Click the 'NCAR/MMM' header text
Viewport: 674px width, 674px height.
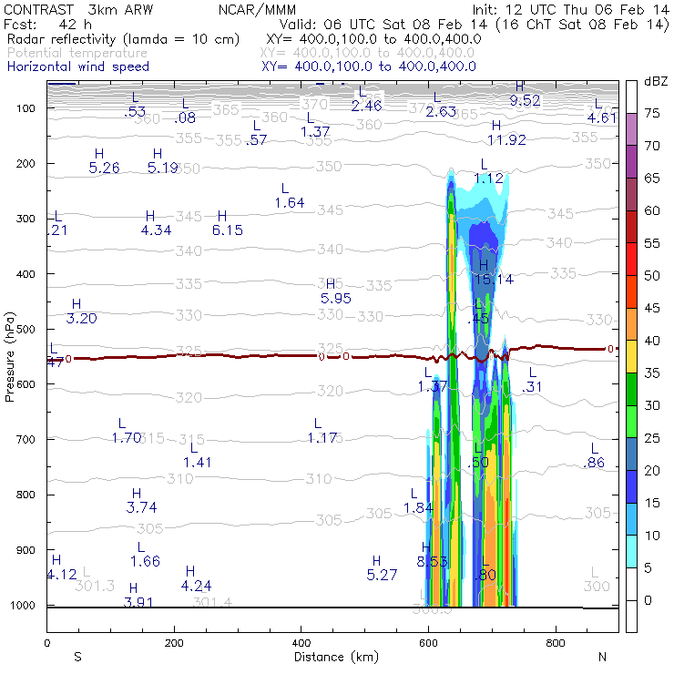coord(257,9)
